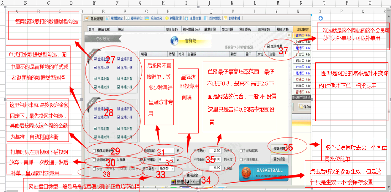Screen dimensions: 391x192
Task: Toggle Early 半場小球 checkbox
Action: 118,137
